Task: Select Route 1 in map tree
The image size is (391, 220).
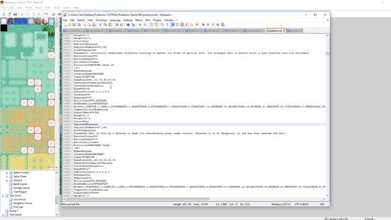Action: point(13,211)
